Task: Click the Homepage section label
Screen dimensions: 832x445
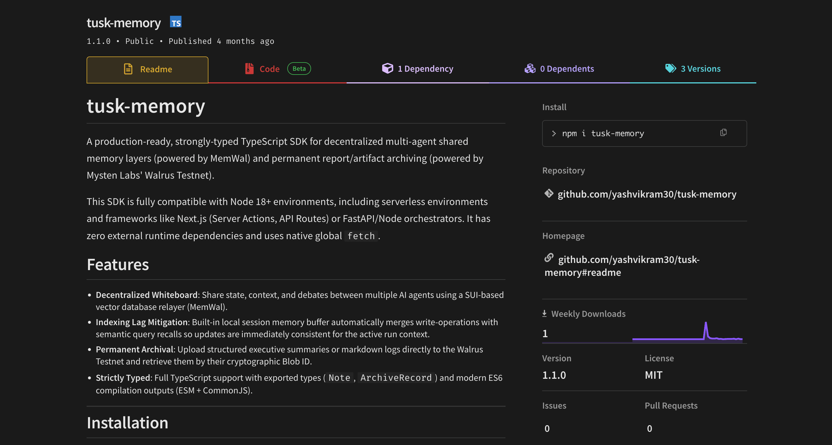Action: [x=563, y=236]
